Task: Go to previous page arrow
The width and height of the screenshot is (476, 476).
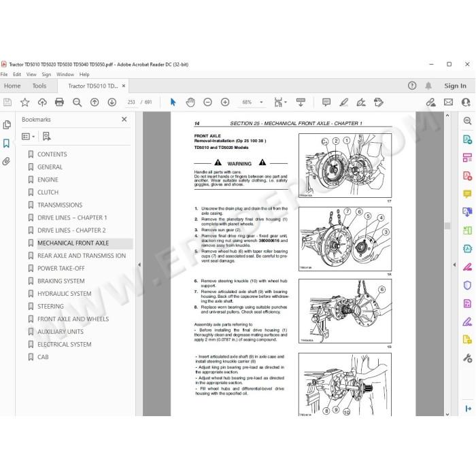Action: (95, 102)
